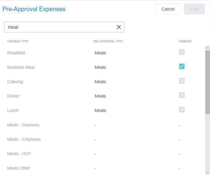Open Pre-Approval Type for Breakfast

[x=100, y=53]
